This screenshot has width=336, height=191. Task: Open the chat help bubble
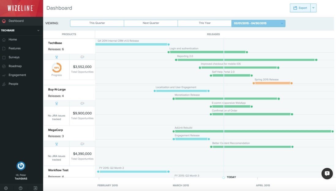pyautogui.click(x=327, y=174)
